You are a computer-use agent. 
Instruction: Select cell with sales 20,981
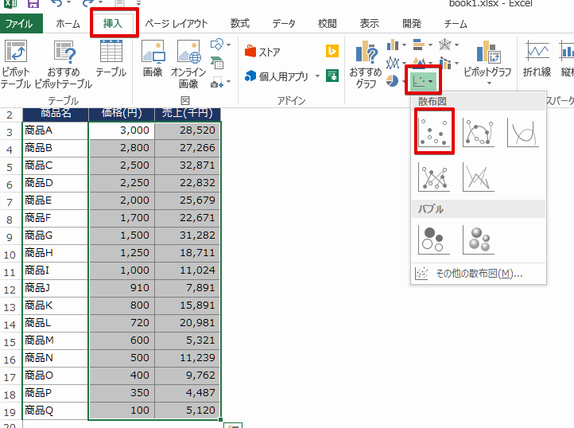coord(188,323)
